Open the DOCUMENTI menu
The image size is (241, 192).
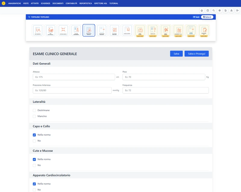(58, 3)
